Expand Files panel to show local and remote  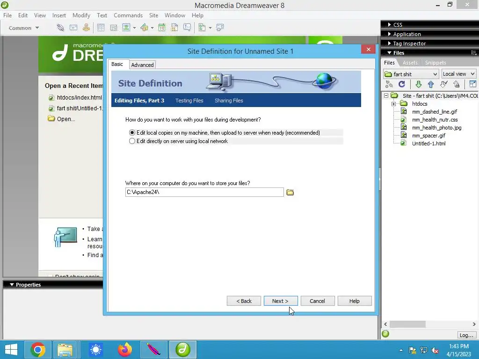click(x=472, y=84)
